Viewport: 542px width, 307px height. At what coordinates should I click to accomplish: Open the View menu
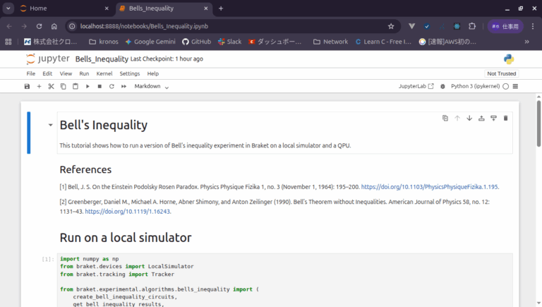[x=66, y=73]
